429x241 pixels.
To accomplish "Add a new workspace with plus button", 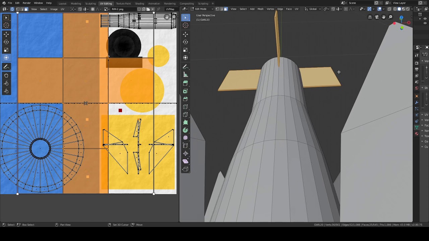I will click(212, 3).
